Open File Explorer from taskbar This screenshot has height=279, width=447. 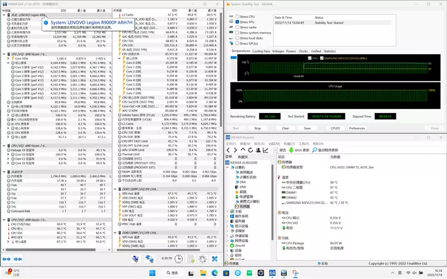[x=203, y=273]
